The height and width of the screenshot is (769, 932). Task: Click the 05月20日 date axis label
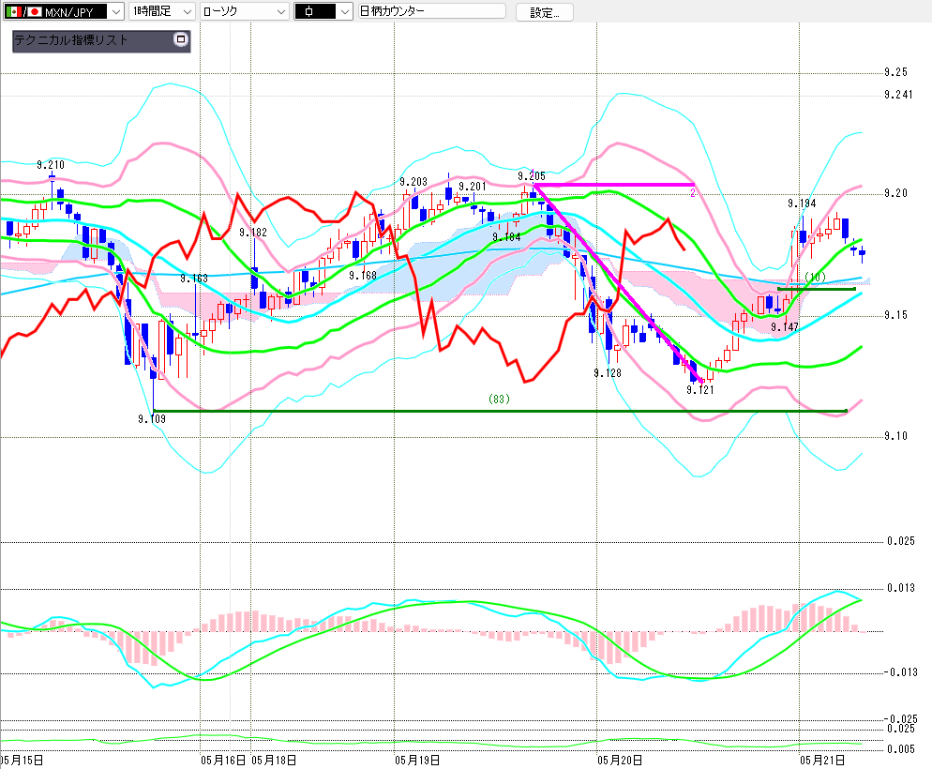(x=620, y=760)
